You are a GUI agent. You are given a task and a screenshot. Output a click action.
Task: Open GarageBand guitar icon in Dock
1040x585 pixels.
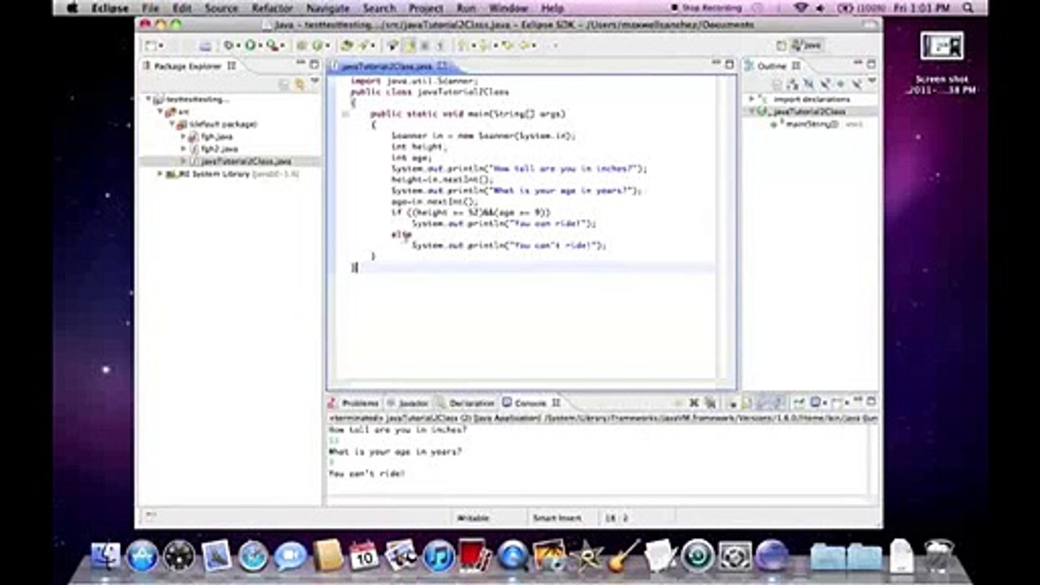[x=624, y=556]
